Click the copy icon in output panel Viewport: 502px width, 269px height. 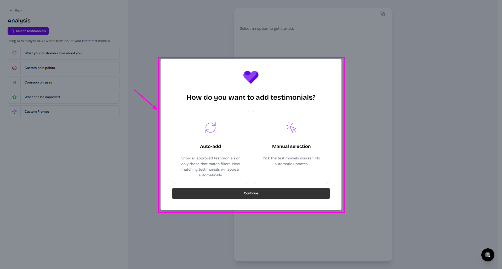click(383, 14)
